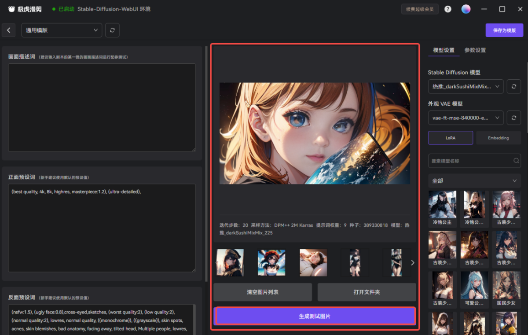Open the user avatar profile
The width and height of the screenshot is (528, 335).
(466, 9)
